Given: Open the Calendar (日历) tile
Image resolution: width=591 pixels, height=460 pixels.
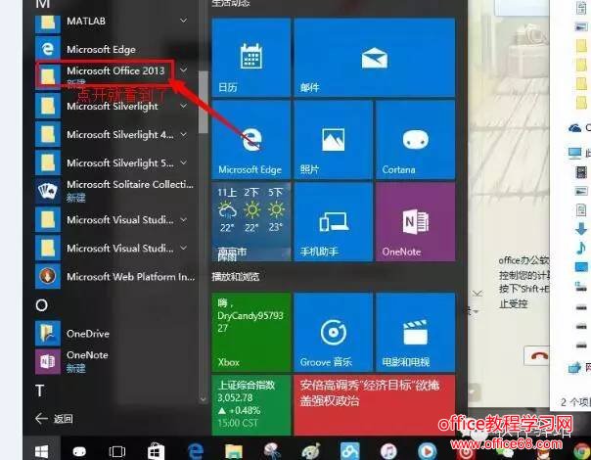Looking at the screenshot, I should pyautogui.click(x=251, y=58).
